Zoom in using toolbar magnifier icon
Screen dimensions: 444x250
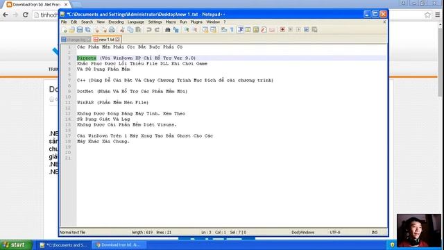click(187, 30)
